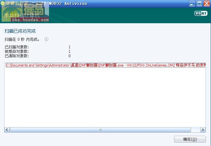The height and width of the screenshot is (146, 211).
Task: Click the ESET logo
Action: coord(201,13)
